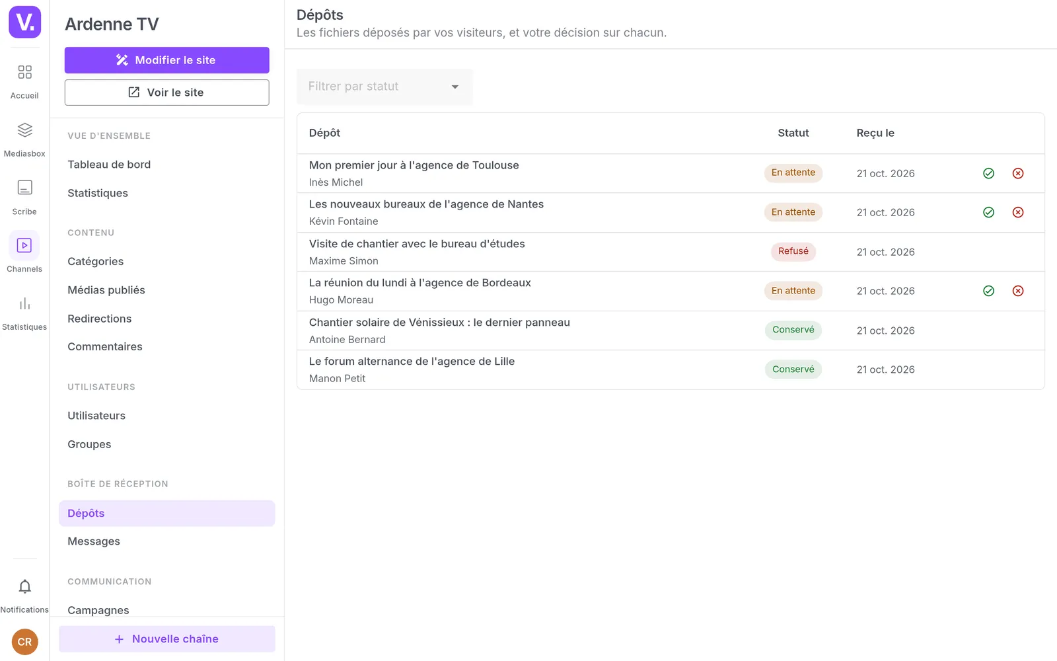Open the Groupes menu item
This screenshot has width=1057, height=661.
click(89, 444)
